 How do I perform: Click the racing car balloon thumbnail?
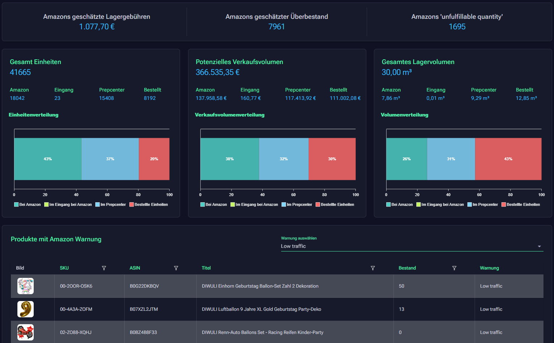tap(25, 332)
